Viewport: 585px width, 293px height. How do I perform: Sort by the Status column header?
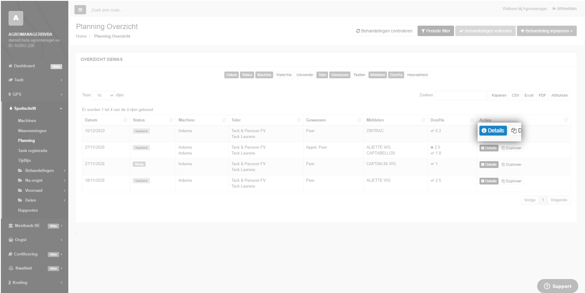point(153,120)
